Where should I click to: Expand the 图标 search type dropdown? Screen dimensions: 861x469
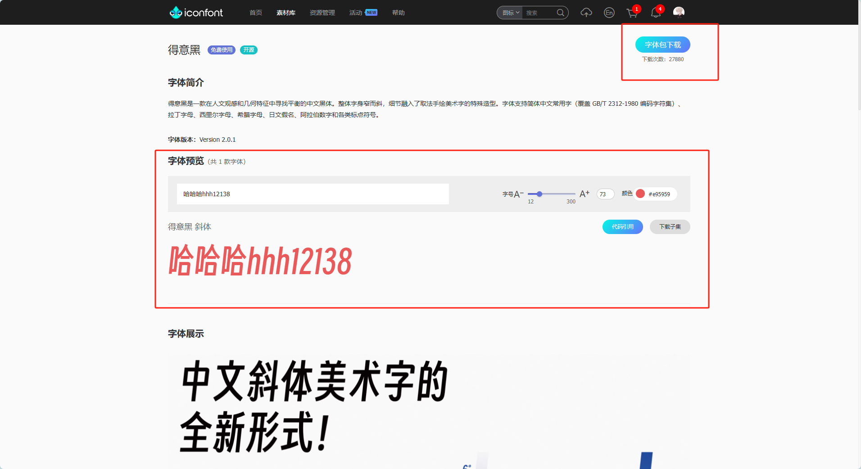coord(511,13)
